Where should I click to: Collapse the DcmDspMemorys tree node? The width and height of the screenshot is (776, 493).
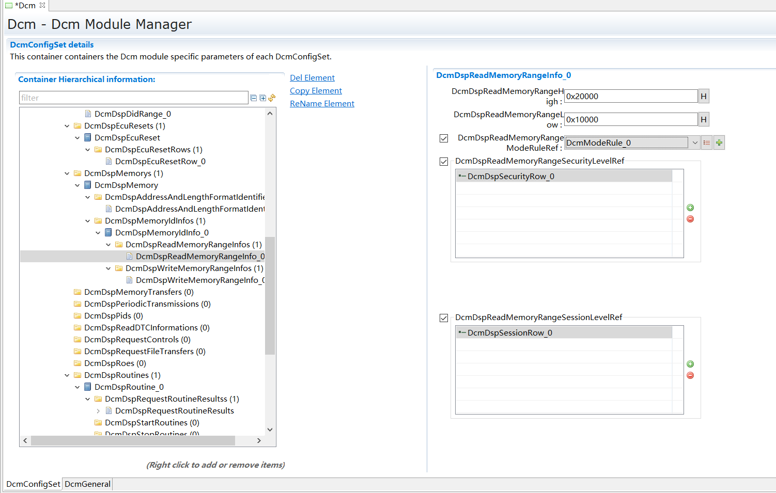tap(67, 173)
